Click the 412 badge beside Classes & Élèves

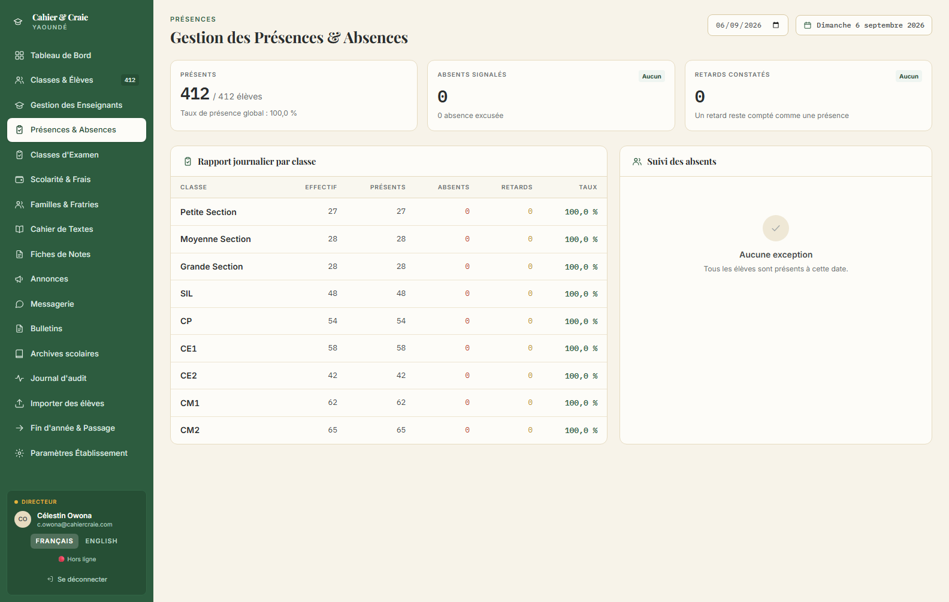click(130, 80)
